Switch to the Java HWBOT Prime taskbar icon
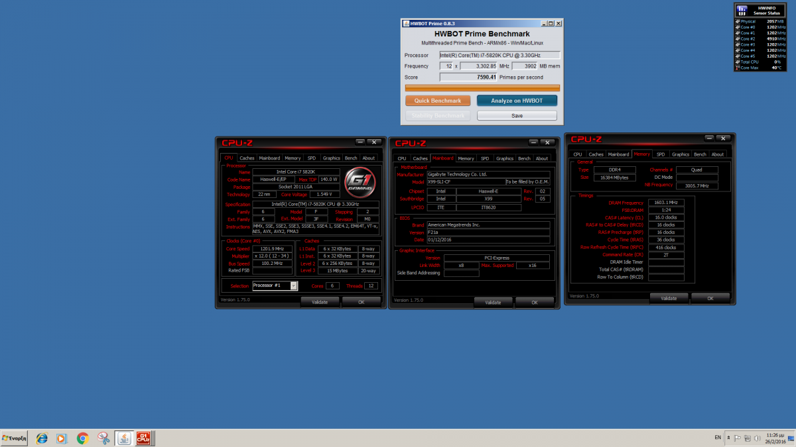 (123, 438)
